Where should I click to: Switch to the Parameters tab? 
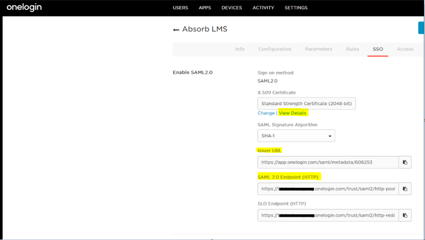pyautogui.click(x=318, y=49)
